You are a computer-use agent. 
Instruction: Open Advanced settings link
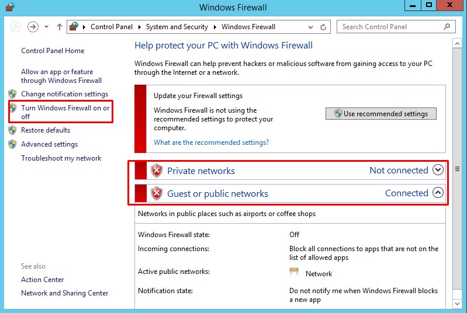50,144
